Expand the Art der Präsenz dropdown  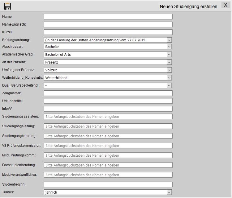pos(108,62)
